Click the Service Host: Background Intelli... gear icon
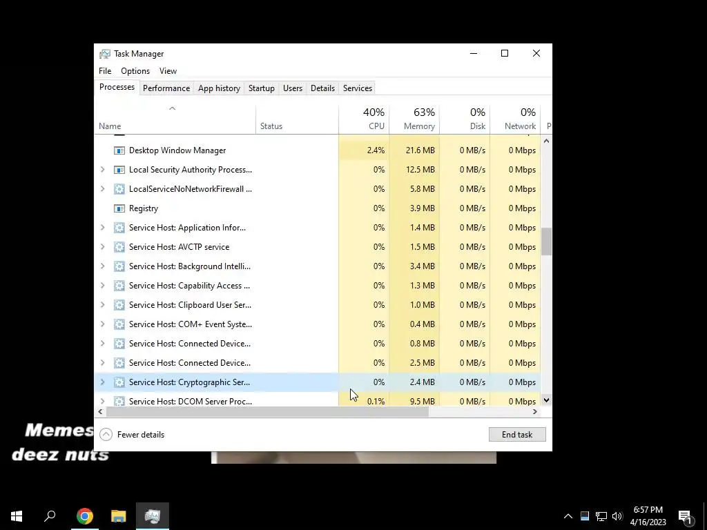 tap(119, 266)
